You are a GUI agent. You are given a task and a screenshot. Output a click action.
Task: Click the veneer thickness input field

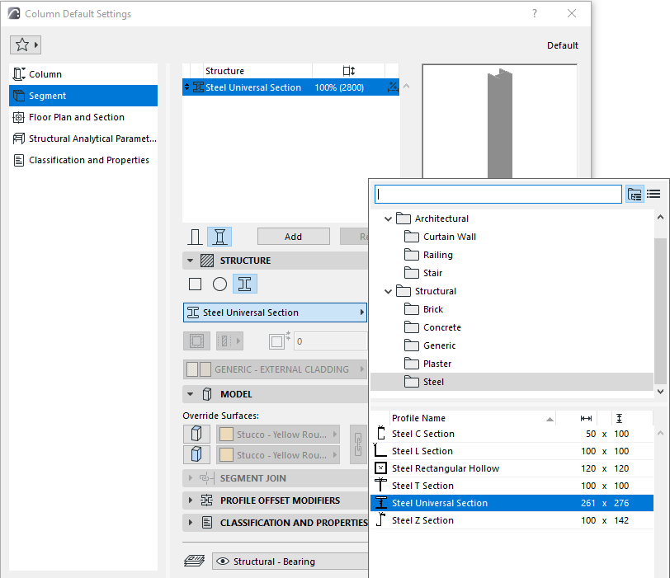[330, 341]
